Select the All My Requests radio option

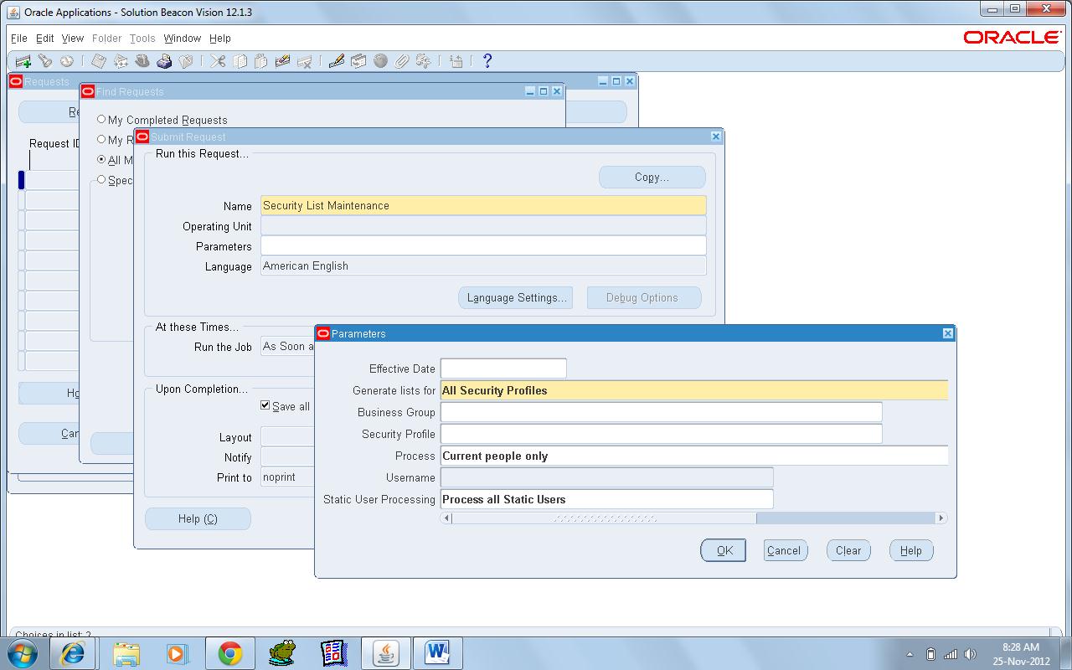tap(101, 159)
